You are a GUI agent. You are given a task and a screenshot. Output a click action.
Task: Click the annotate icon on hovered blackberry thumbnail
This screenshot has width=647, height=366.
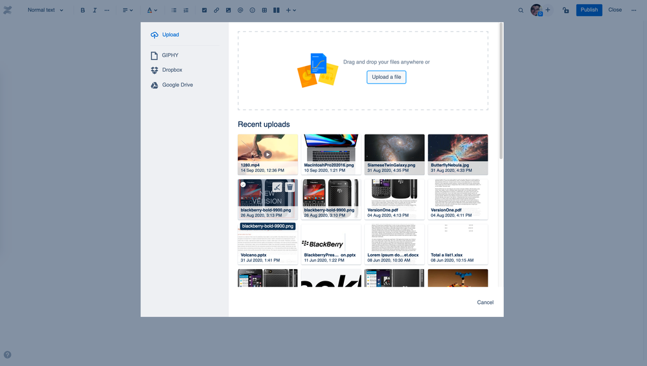[277, 187]
